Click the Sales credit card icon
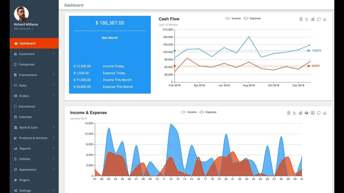This screenshot has width=344, height=193. point(16,86)
